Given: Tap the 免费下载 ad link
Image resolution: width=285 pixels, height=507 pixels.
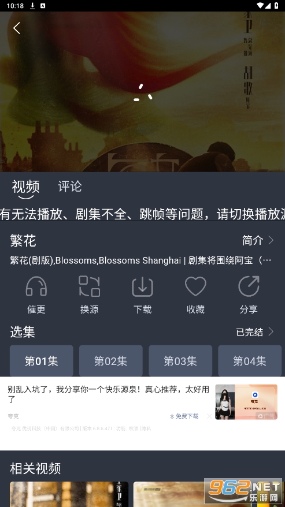Looking at the screenshot, I should click(x=184, y=416).
